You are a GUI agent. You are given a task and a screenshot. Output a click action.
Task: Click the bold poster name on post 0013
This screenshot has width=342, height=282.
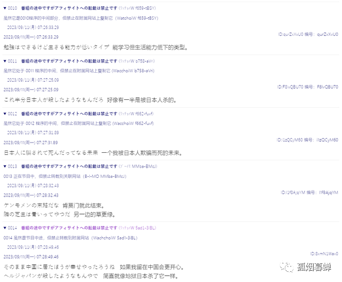tap(69, 167)
